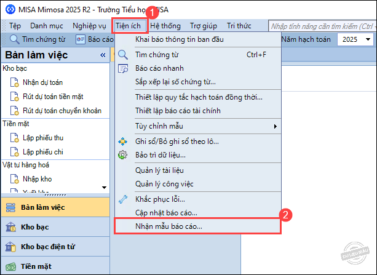Open Rút dự toán tiền mặt link
The width and height of the screenshot is (377, 275).
(53, 97)
